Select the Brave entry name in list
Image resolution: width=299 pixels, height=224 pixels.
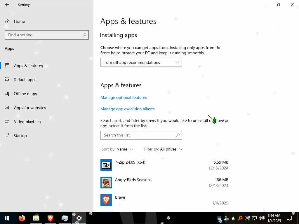(120, 197)
